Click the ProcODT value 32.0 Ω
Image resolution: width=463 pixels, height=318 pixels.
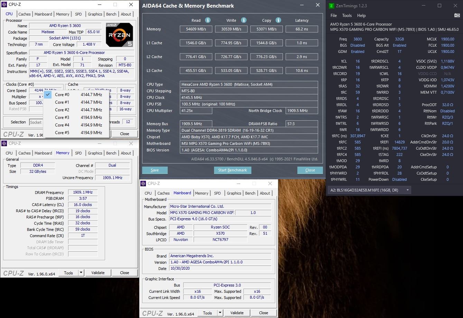point(447,105)
